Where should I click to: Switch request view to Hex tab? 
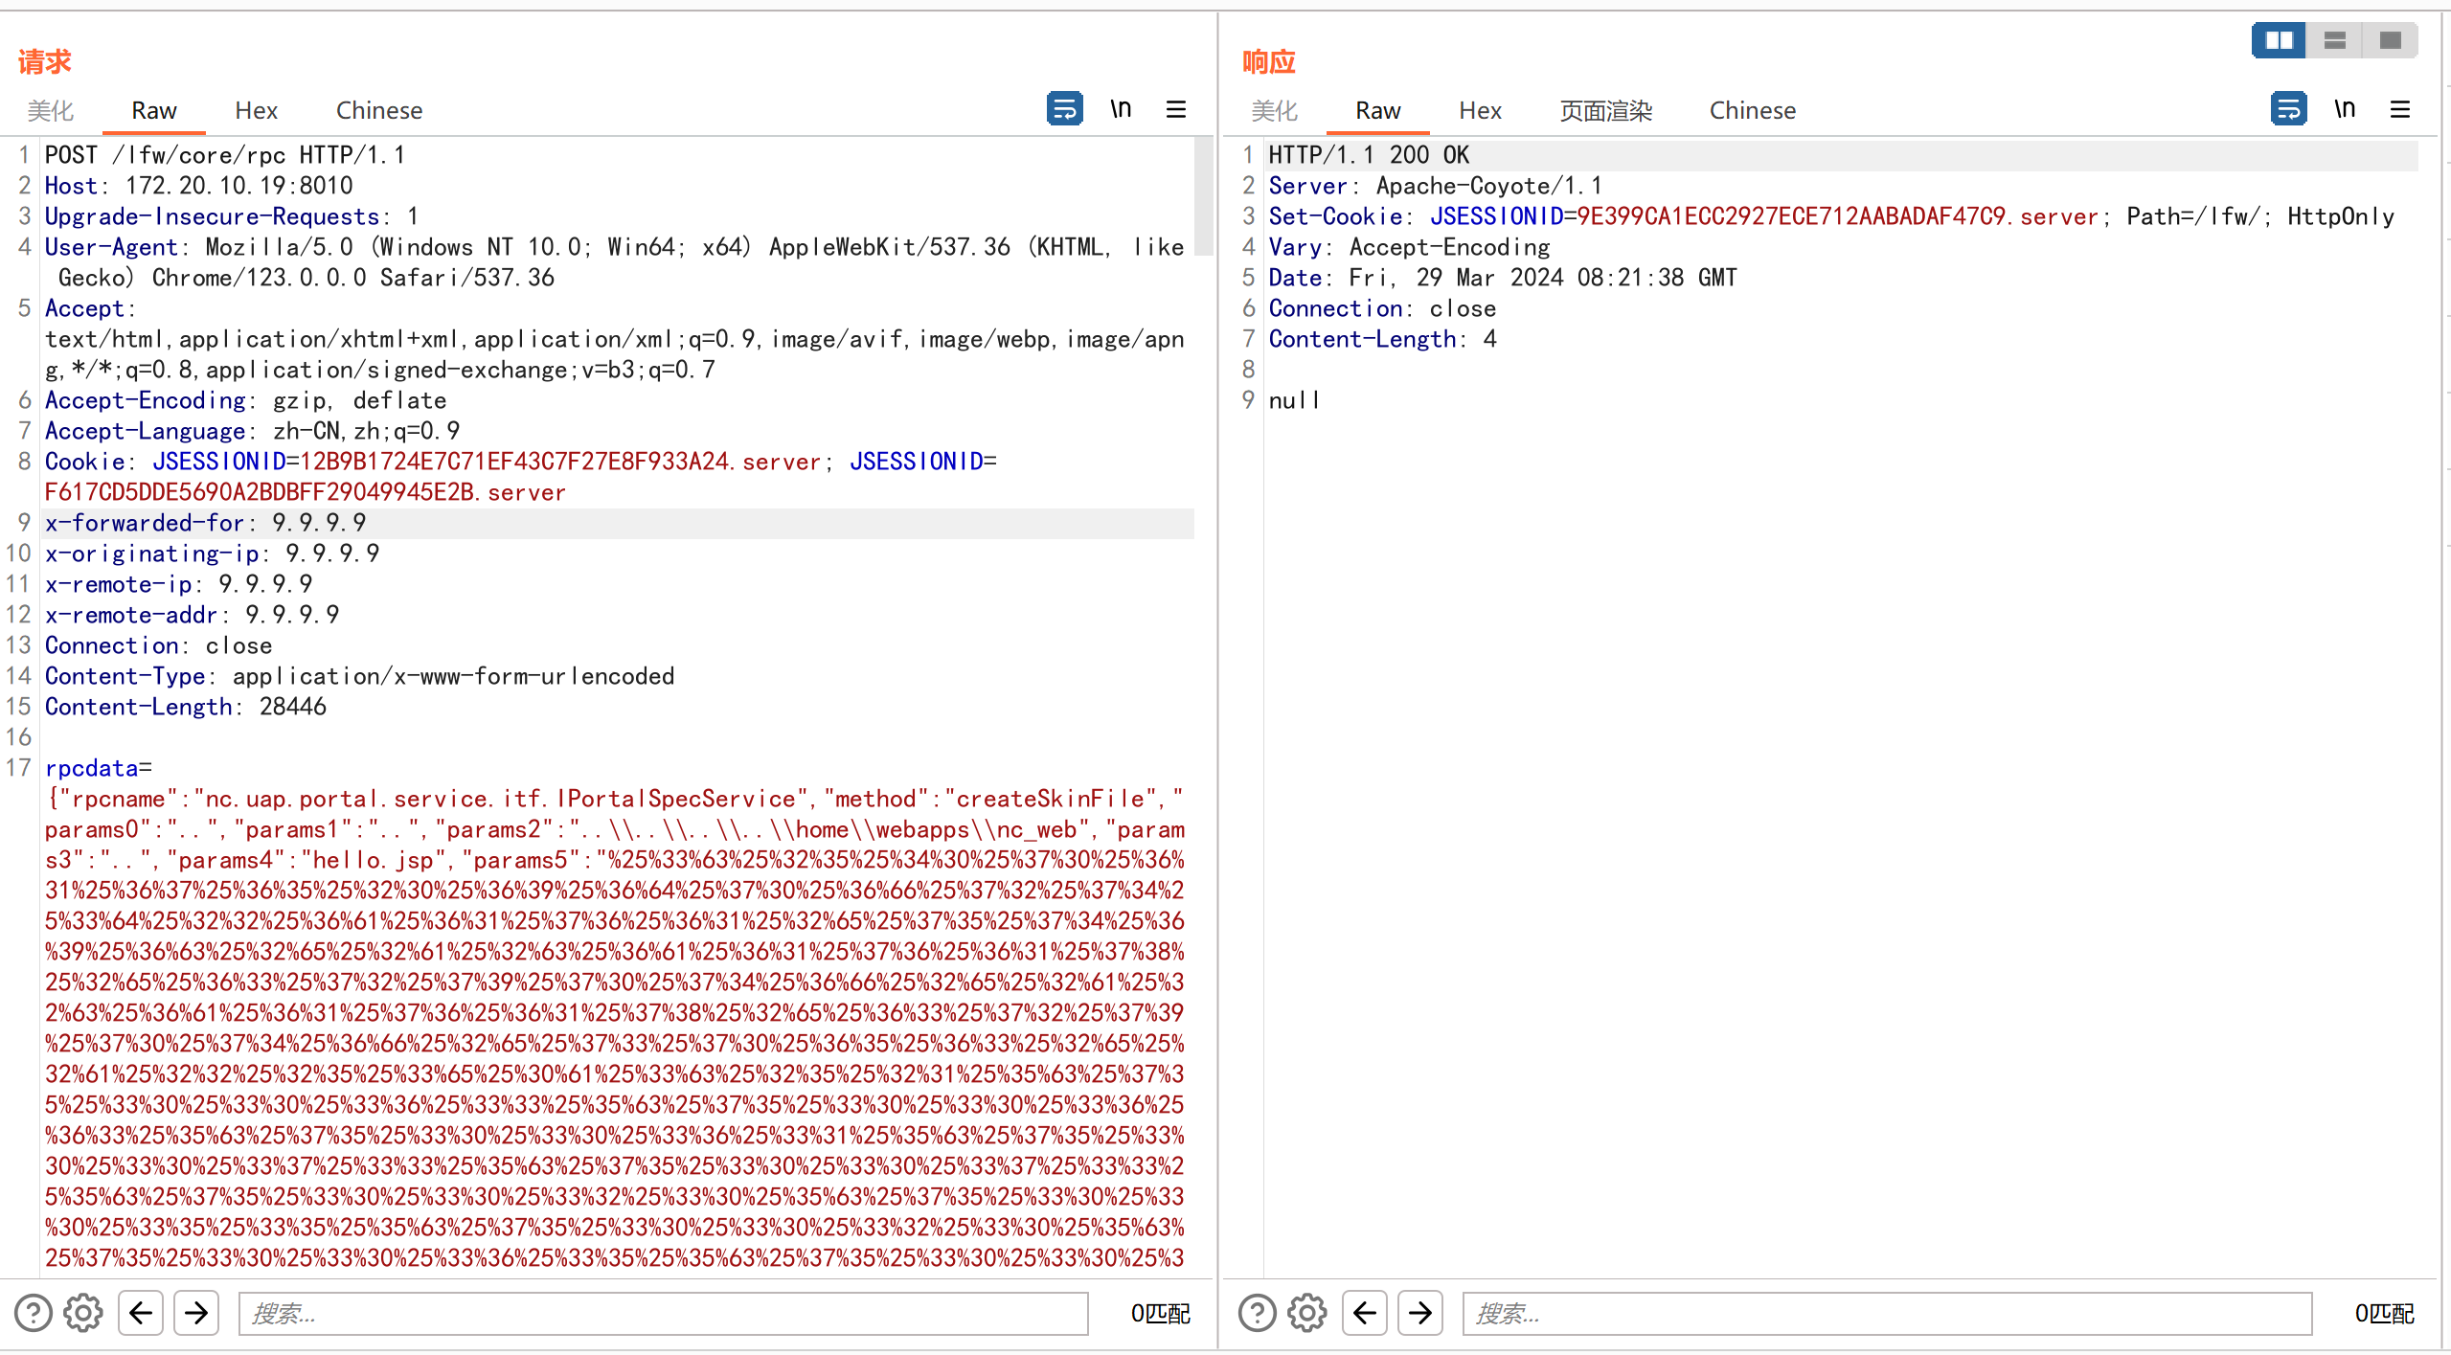tap(256, 111)
